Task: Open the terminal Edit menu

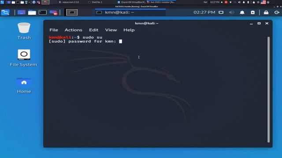Action: (x=94, y=30)
